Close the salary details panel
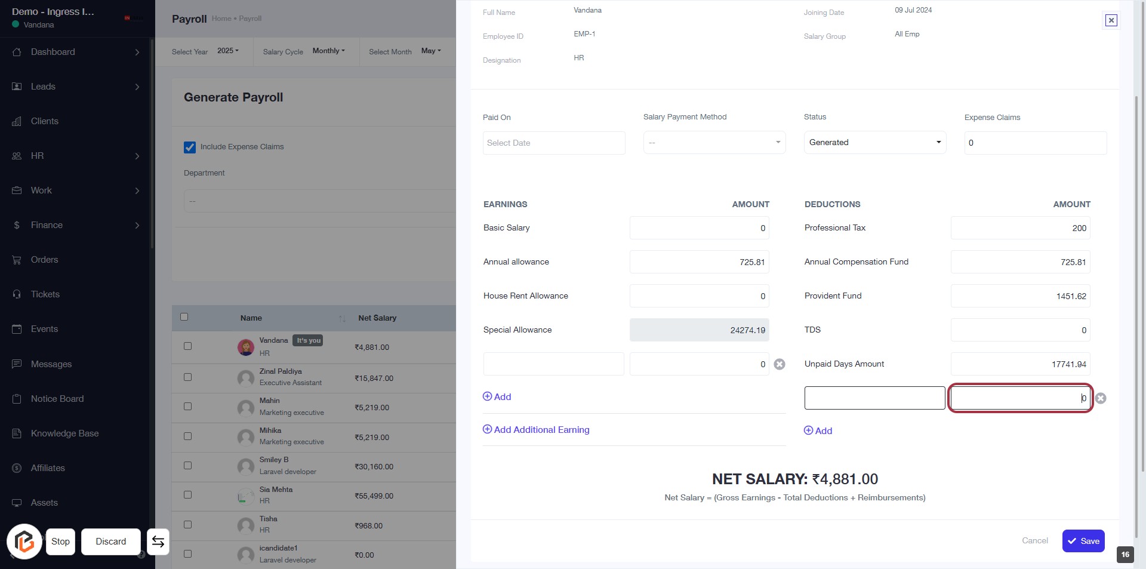Image resolution: width=1146 pixels, height=569 pixels. pyautogui.click(x=1111, y=20)
